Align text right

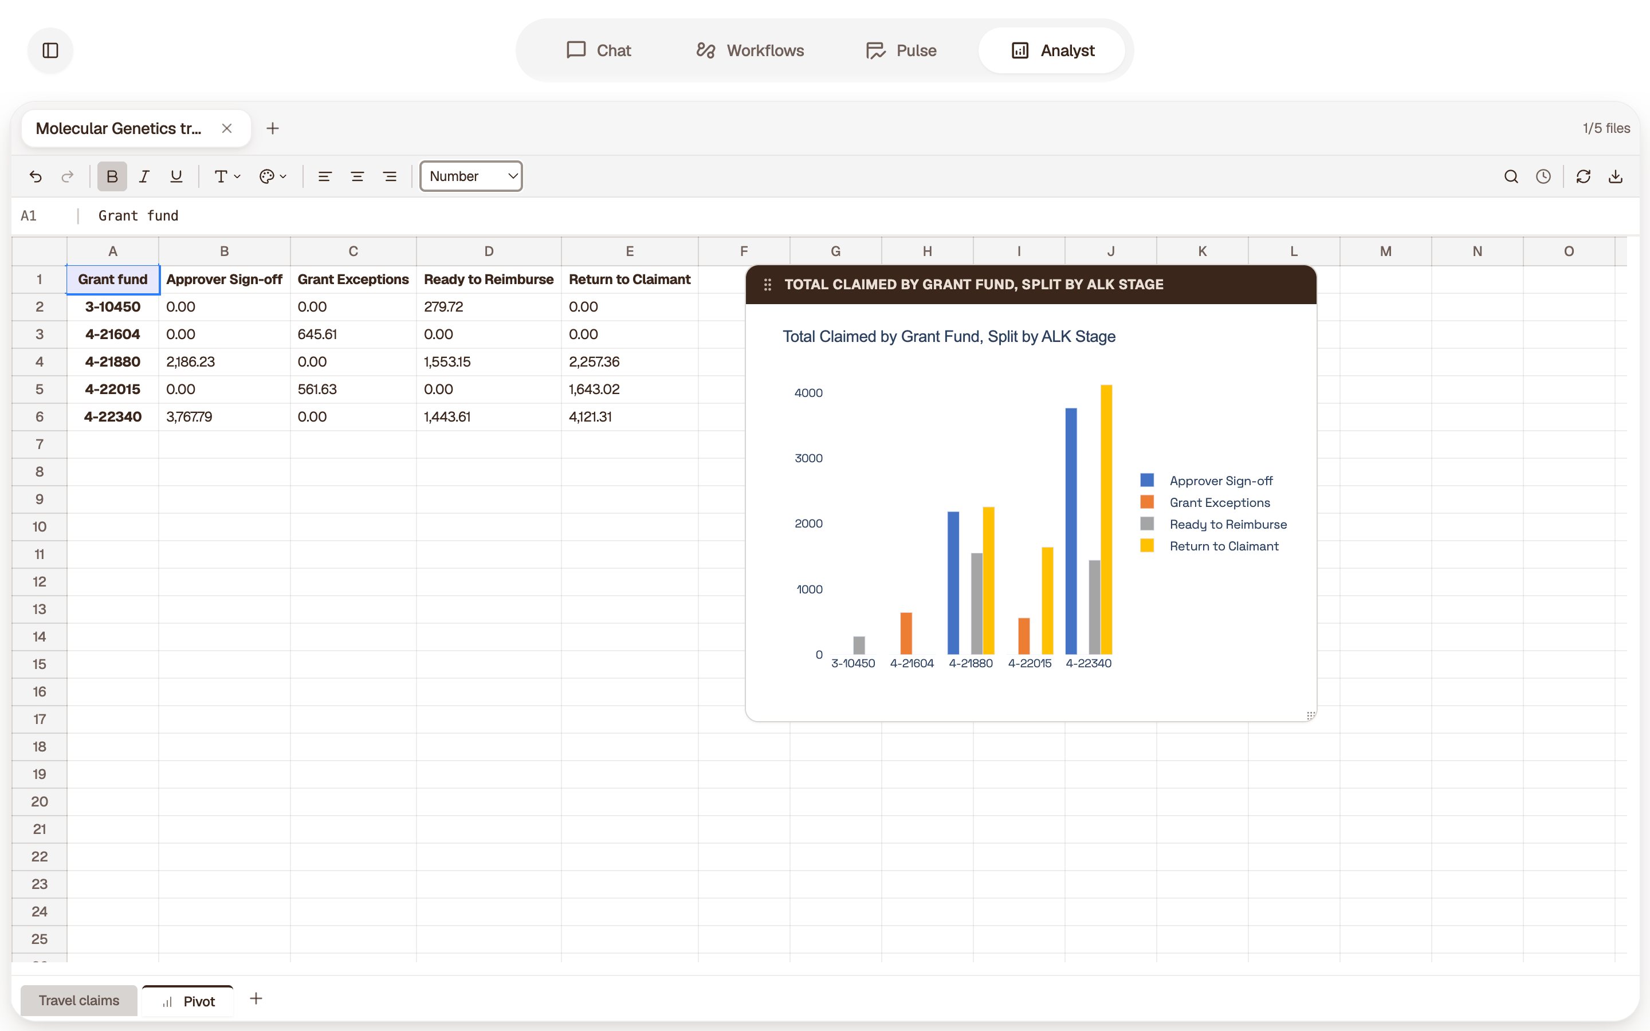(x=390, y=176)
